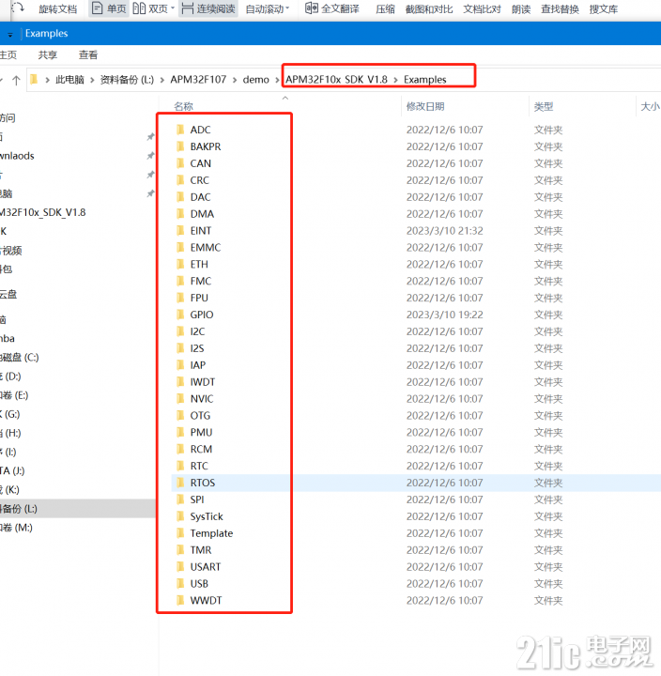Select the ADC folder
Image resolution: width=661 pixels, height=676 pixels.
[x=200, y=130]
